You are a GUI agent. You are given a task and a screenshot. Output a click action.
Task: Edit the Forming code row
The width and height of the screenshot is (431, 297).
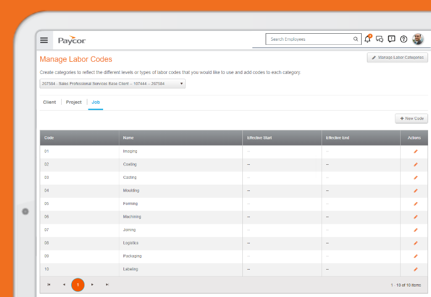(416, 204)
